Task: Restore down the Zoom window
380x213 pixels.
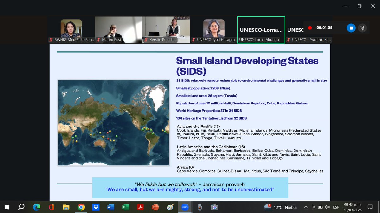Action: pyautogui.click(x=359, y=6)
